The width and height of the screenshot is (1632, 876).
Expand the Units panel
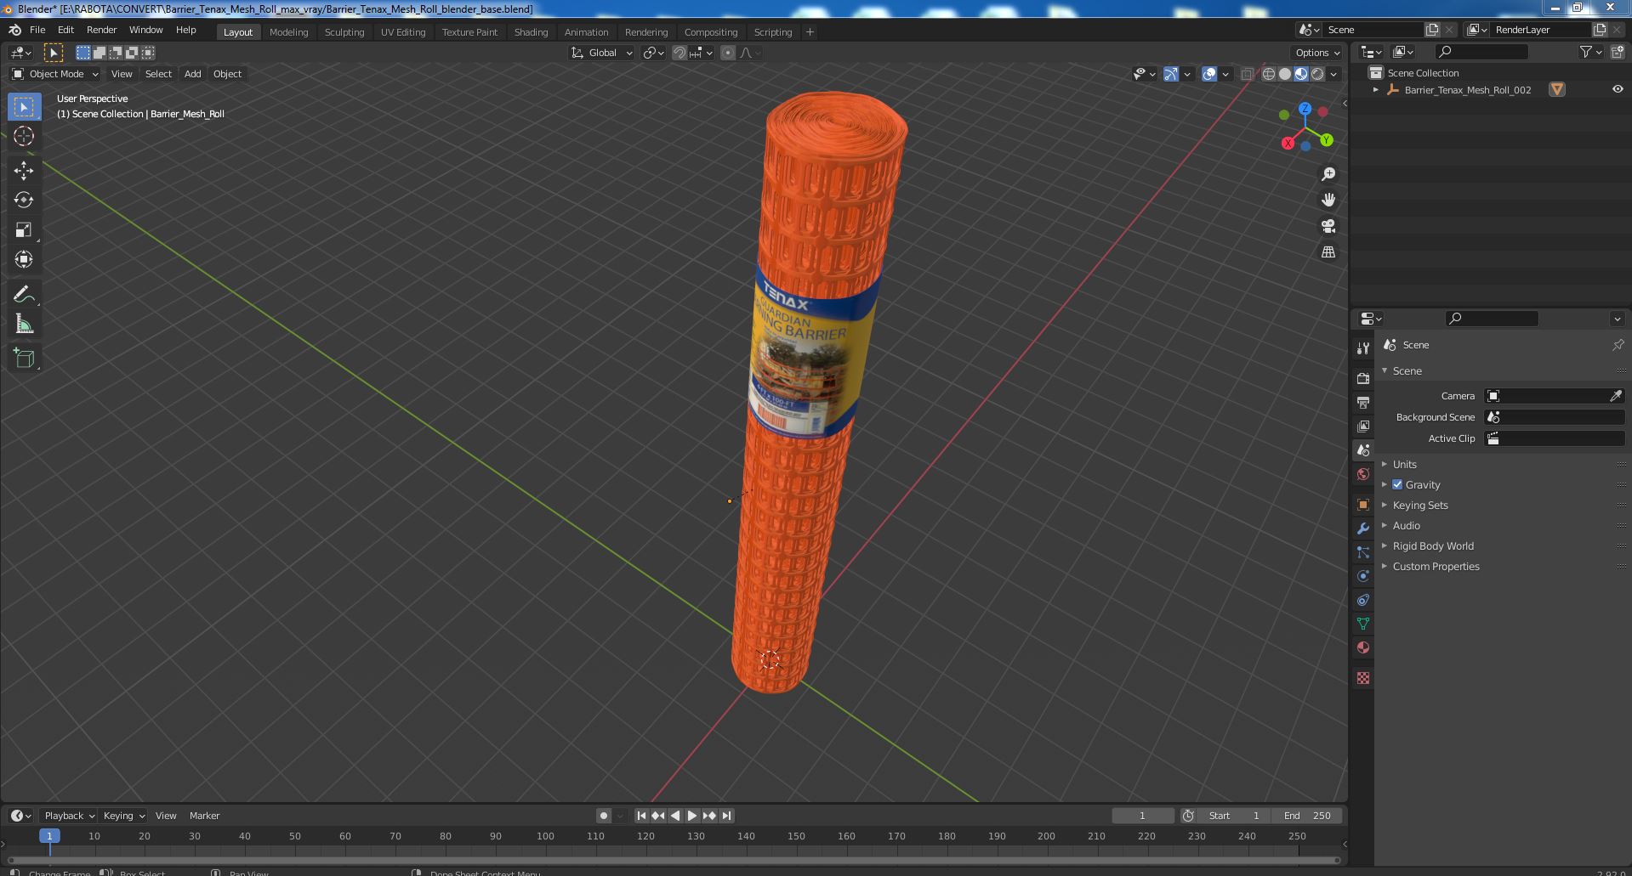tap(1404, 464)
